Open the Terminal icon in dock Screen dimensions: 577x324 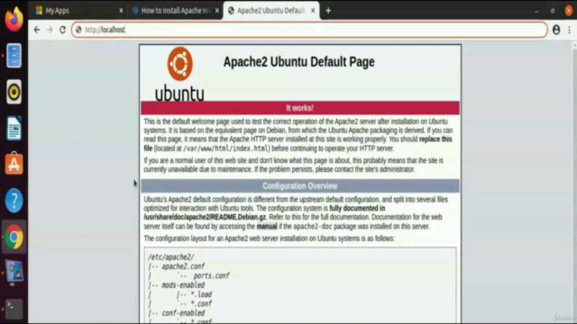point(14,309)
